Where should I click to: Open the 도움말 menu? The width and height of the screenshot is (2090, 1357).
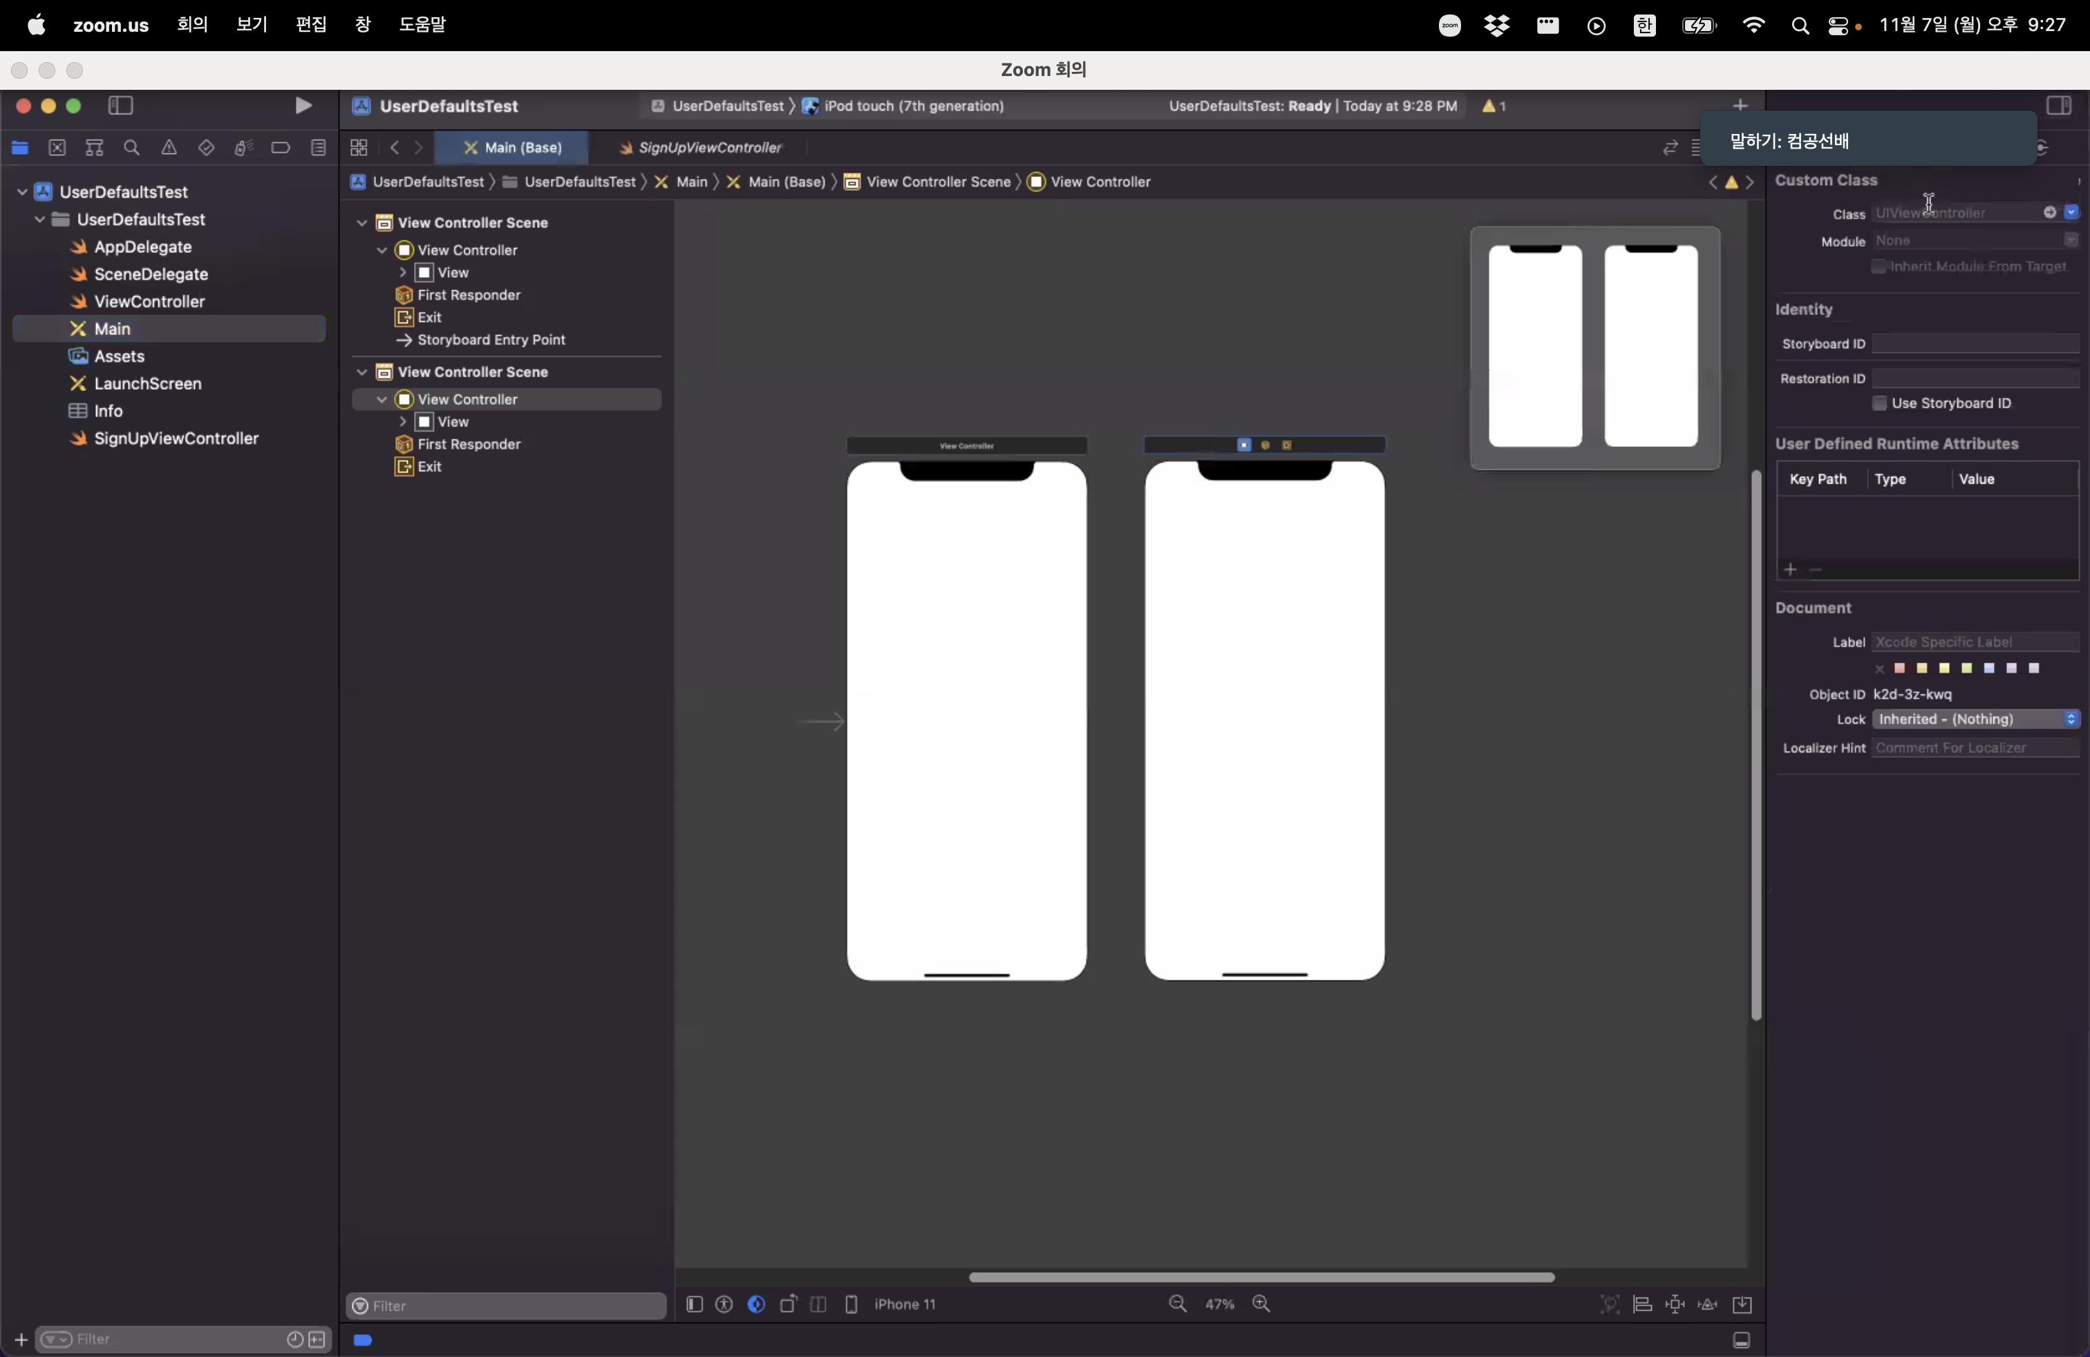coord(422,25)
